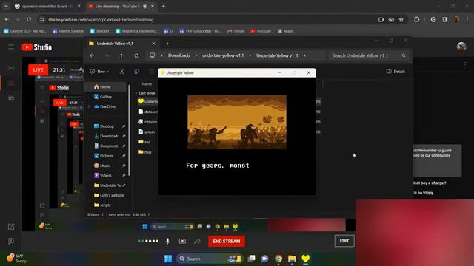Click undertale-yellow-v1.1 in the breadcrumb path

click(x=223, y=55)
